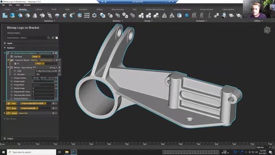Select the double integral evaluation icon
The height and width of the screenshot is (155, 275).
coord(202,15)
